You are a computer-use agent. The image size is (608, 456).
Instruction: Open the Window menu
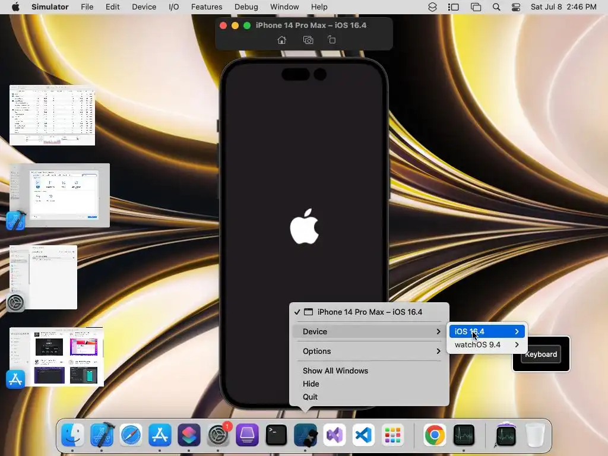tap(284, 7)
